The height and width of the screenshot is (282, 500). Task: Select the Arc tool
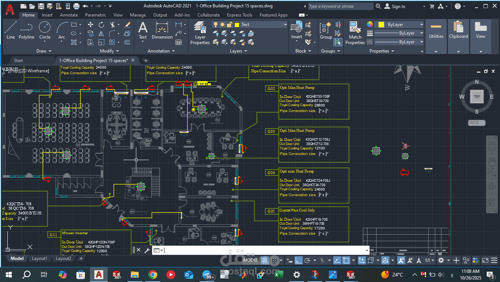click(62, 30)
